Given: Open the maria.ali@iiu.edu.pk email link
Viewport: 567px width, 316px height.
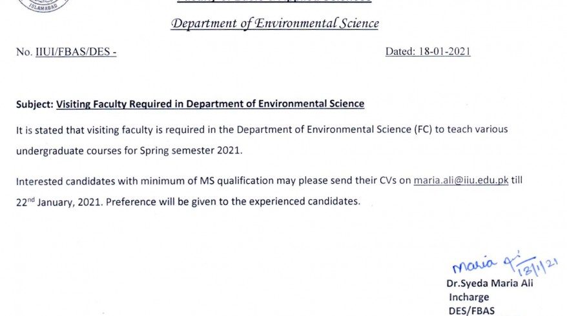Looking at the screenshot, I should click(460, 180).
